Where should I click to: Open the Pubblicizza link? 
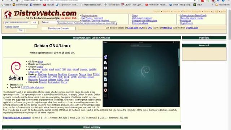coord(185,21)
